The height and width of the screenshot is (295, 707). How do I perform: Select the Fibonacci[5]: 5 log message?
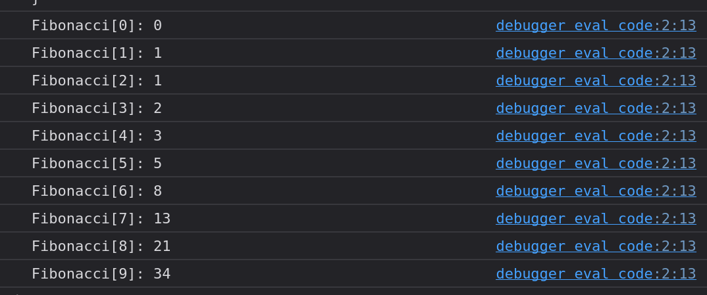tap(97, 163)
